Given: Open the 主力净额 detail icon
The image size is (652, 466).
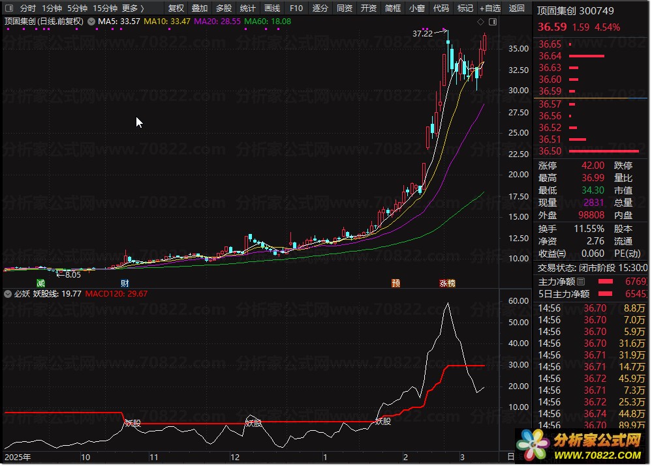Looking at the screenshot, I should pos(581,282).
